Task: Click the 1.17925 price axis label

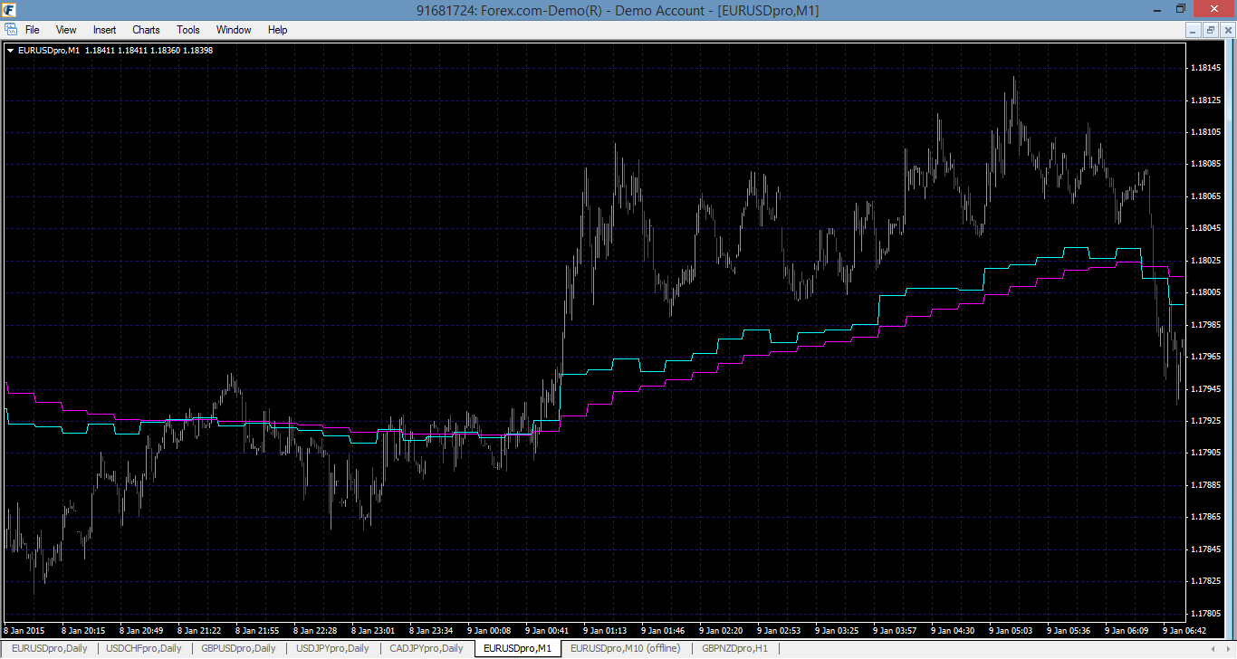Action: (x=1204, y=421)
